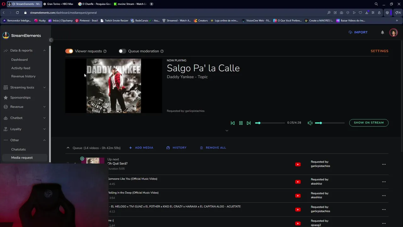Click the IMPORT button
403x227 pixels.
(358, 32)
